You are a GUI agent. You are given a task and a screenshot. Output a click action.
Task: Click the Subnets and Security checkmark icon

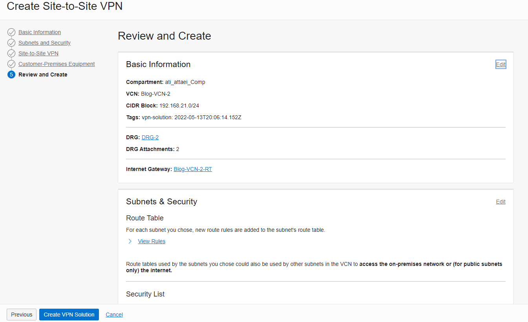click(x=11, y=43)
